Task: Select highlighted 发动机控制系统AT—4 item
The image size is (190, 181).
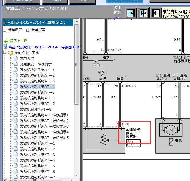Action: tap(37, 87)
